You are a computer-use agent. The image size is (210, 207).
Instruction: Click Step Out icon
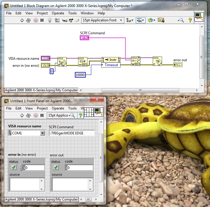77,20
